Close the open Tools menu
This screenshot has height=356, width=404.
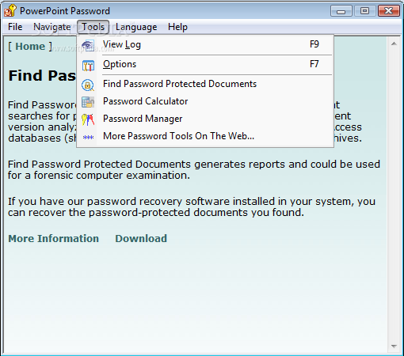pyautogui.click(x=93, y=27)
